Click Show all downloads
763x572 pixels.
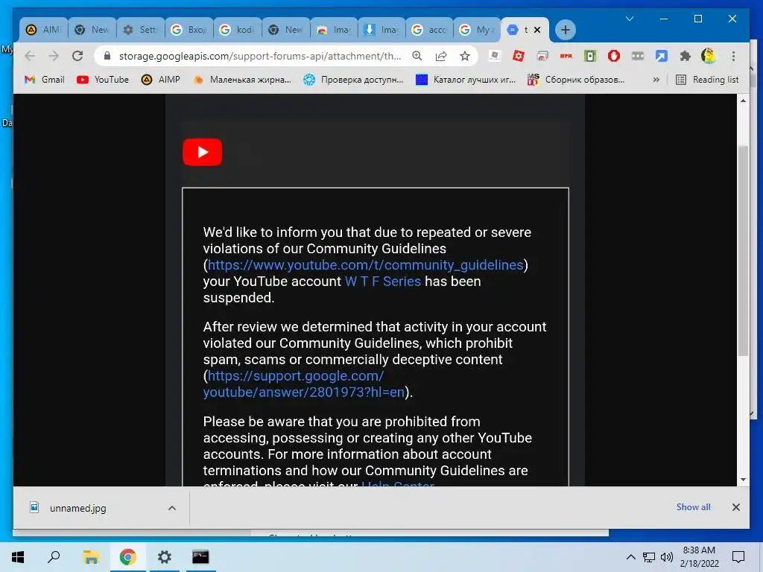693,506
